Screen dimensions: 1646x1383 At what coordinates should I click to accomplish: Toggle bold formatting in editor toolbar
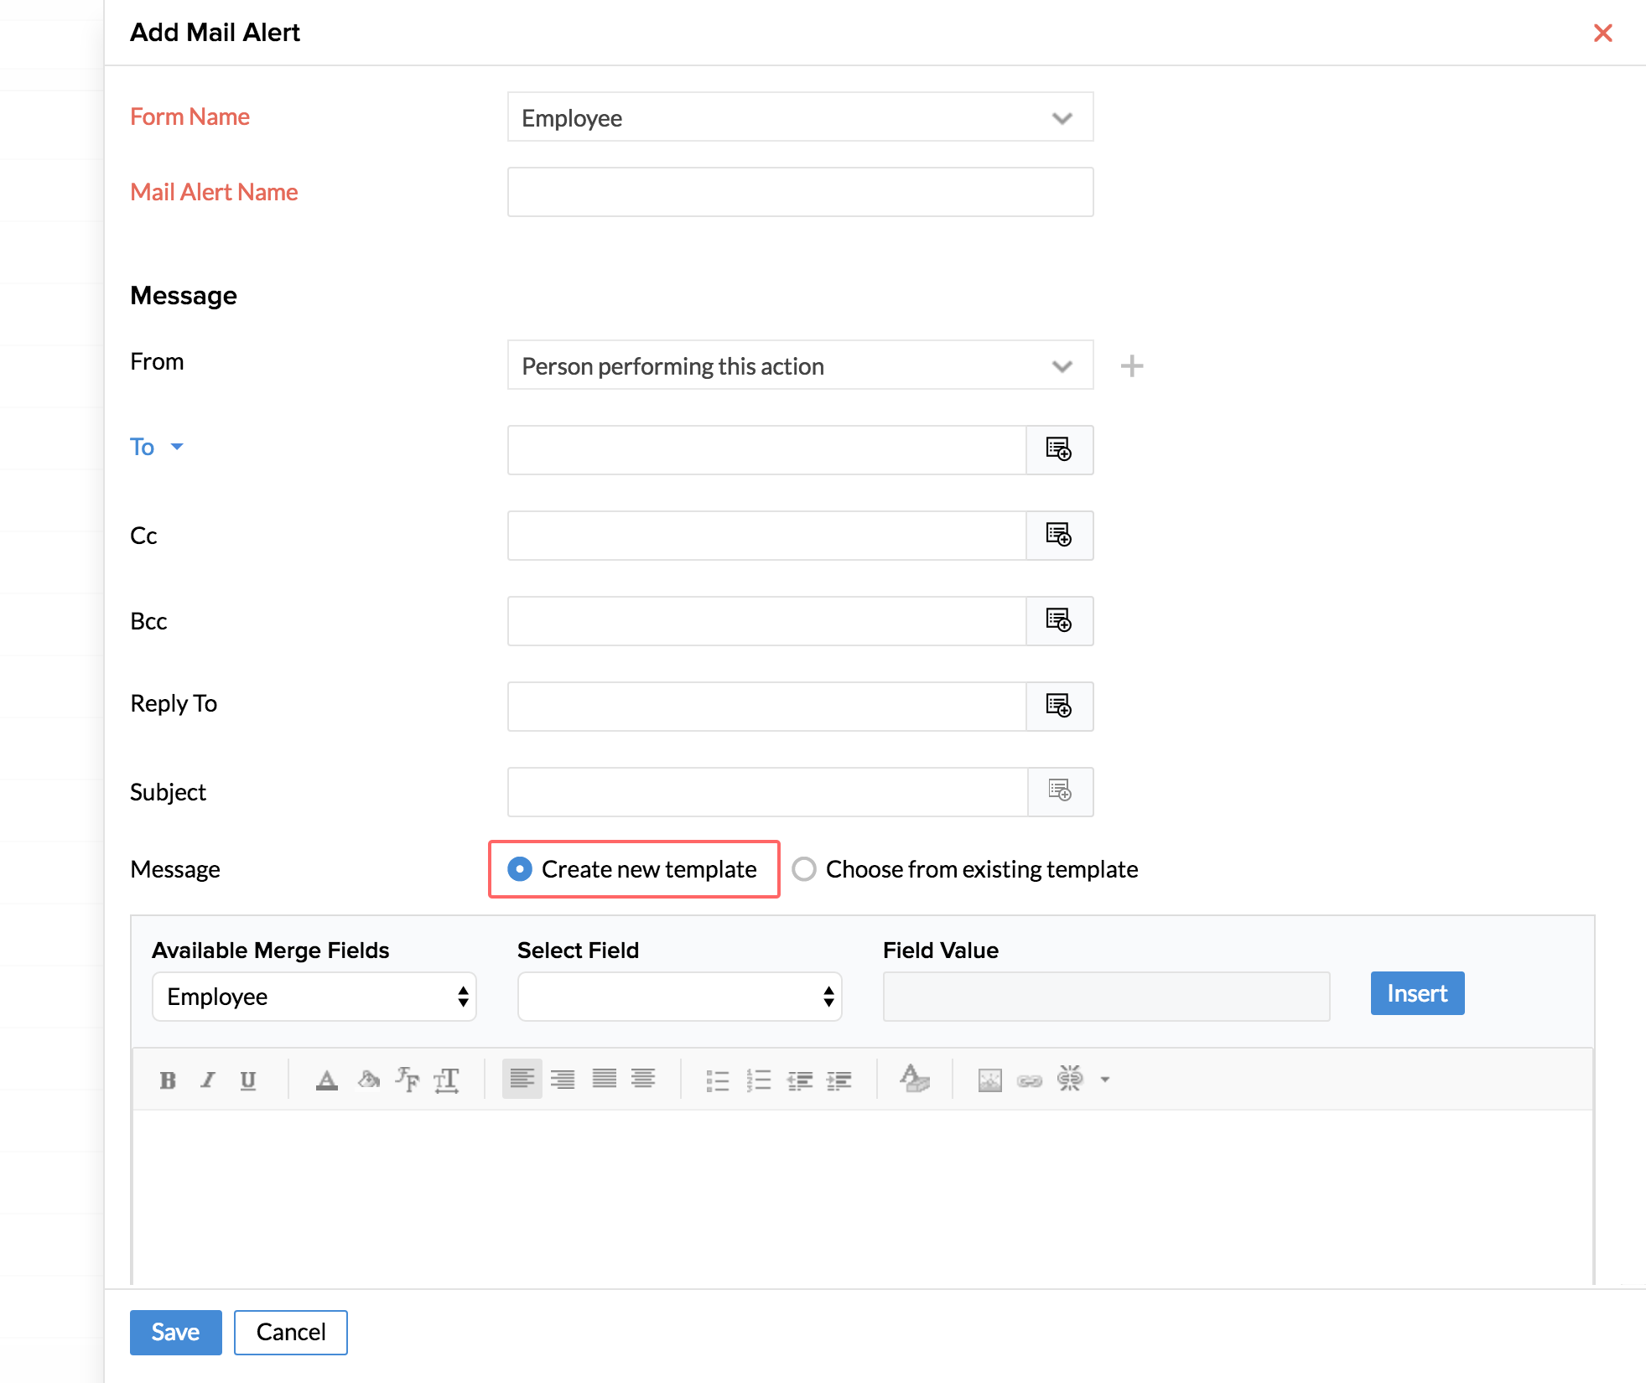[168, 1080]
